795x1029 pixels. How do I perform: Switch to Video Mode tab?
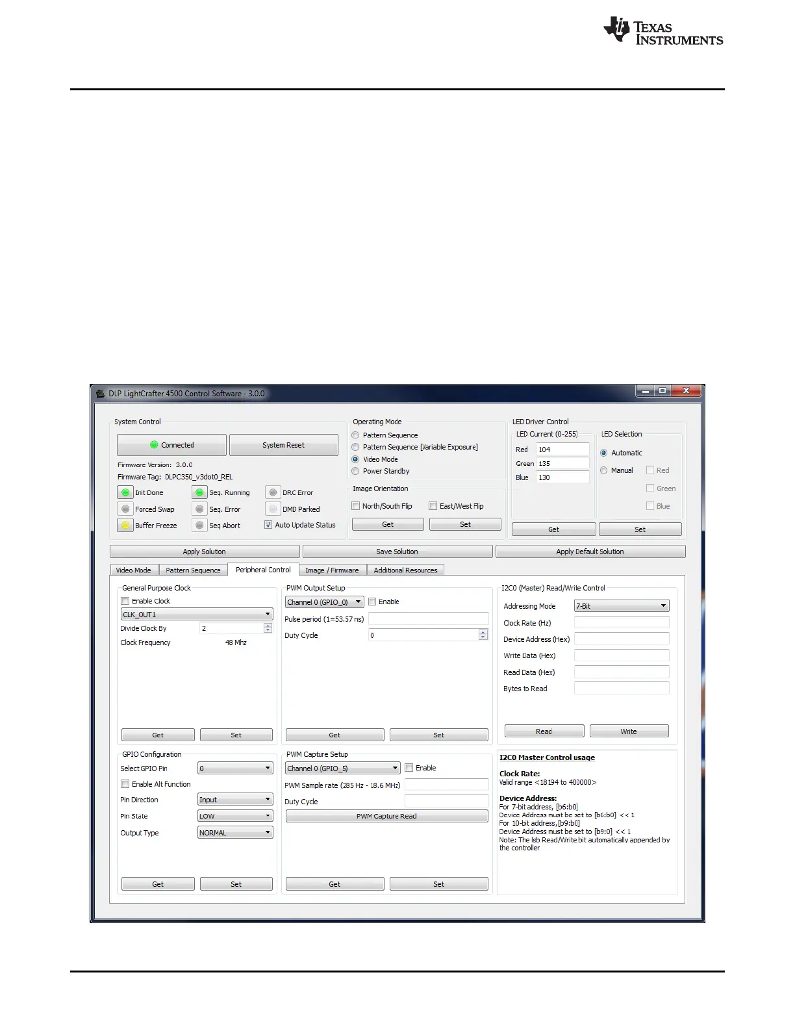coord(134,570)
